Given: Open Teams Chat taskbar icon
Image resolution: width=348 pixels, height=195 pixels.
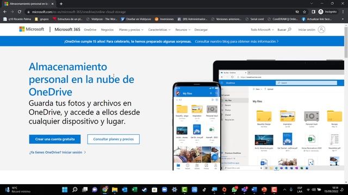Looking at the screenshot, I should (95, 190).
